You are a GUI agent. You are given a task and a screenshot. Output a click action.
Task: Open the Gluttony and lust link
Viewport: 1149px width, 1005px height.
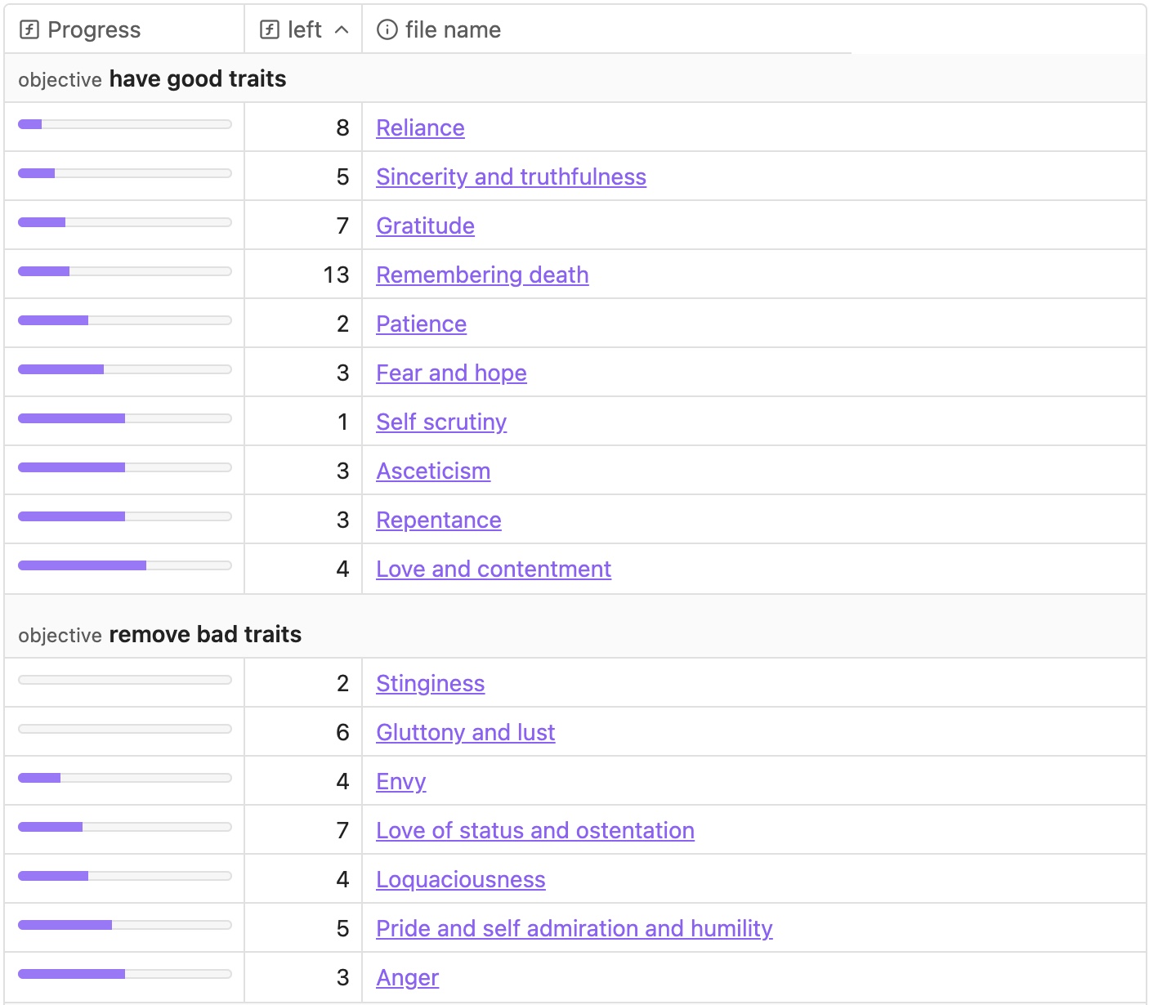(465, 733)
